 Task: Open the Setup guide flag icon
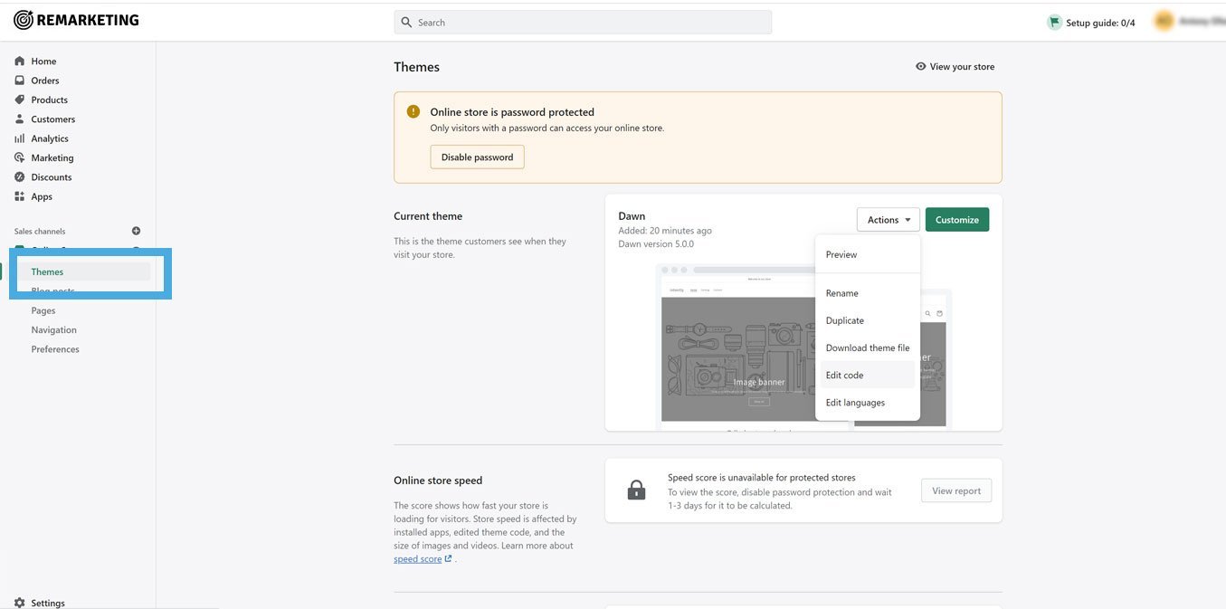click(x=1054, y=23)
